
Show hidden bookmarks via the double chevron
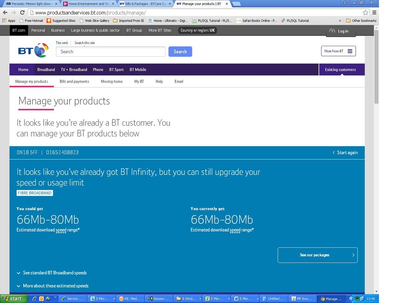tap(340, 20)
